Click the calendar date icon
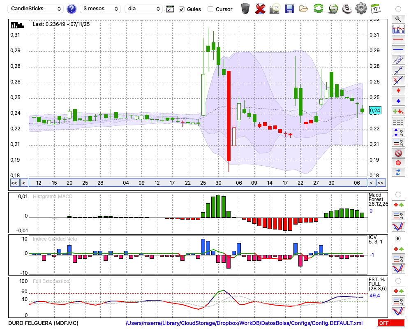The image size is (411, 329). pos(375,9)
